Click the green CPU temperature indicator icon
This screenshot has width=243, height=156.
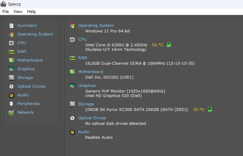(x=169, y=45)
